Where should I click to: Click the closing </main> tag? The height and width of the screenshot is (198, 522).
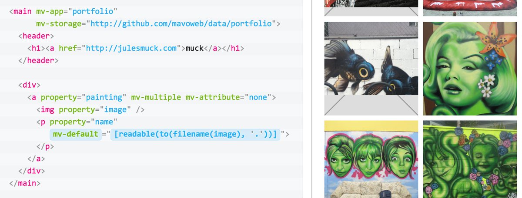(x=25, y=183)
